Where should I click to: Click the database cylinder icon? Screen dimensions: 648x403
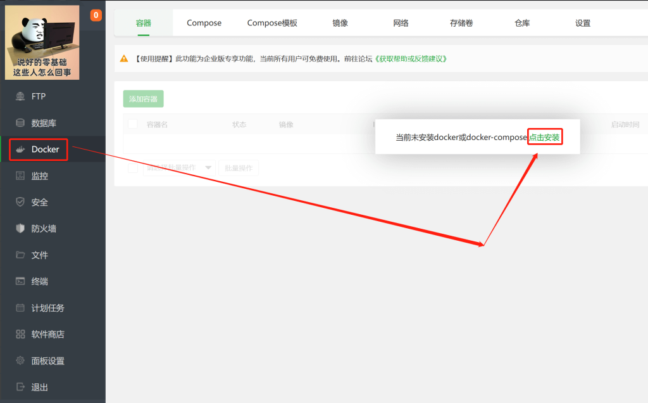coord(20,123)
